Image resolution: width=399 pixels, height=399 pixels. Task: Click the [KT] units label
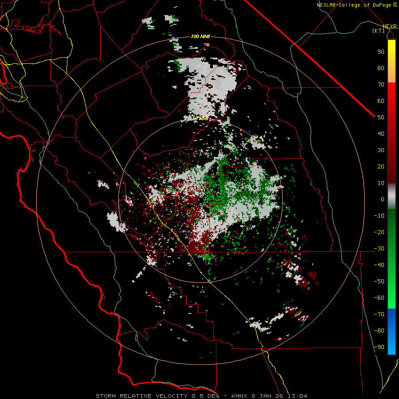tap(378, 31)
